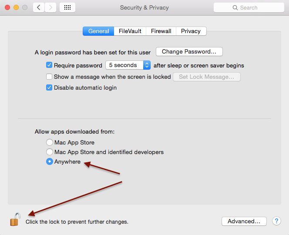
Task: Focus the Search field
Action: click(x=249, y=7)
